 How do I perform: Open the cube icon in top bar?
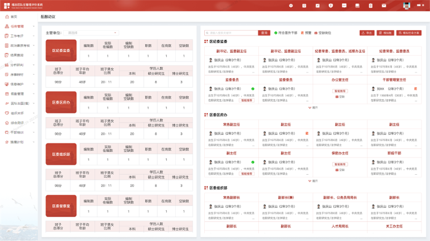point(291,6)
